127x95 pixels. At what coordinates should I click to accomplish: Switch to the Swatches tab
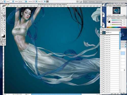114,18
